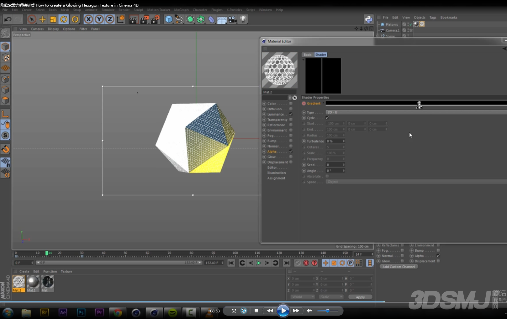Open the MoGraph menu
Viewport: 507px width, 319px height.
coord(181,10)
